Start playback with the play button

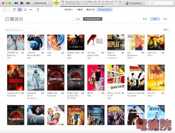pos(22,3)
